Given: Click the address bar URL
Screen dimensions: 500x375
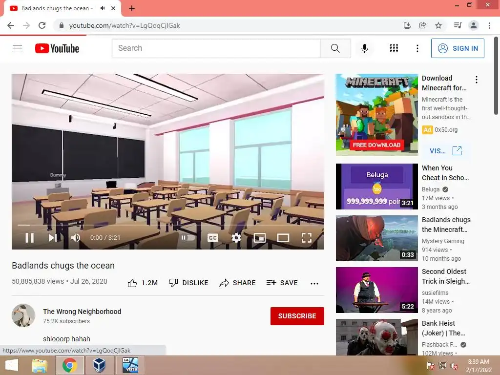Looking at the screenshot, I should click(125, 25).
